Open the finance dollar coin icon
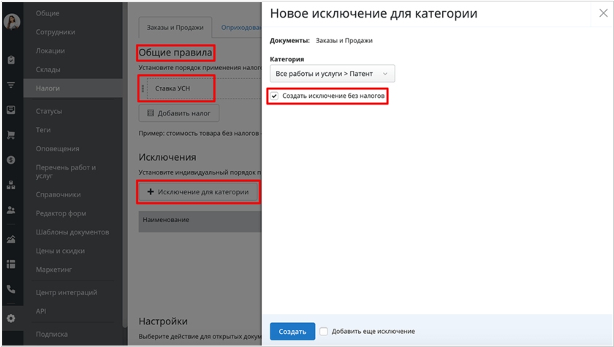614x347 pixels. click(11, 159)
